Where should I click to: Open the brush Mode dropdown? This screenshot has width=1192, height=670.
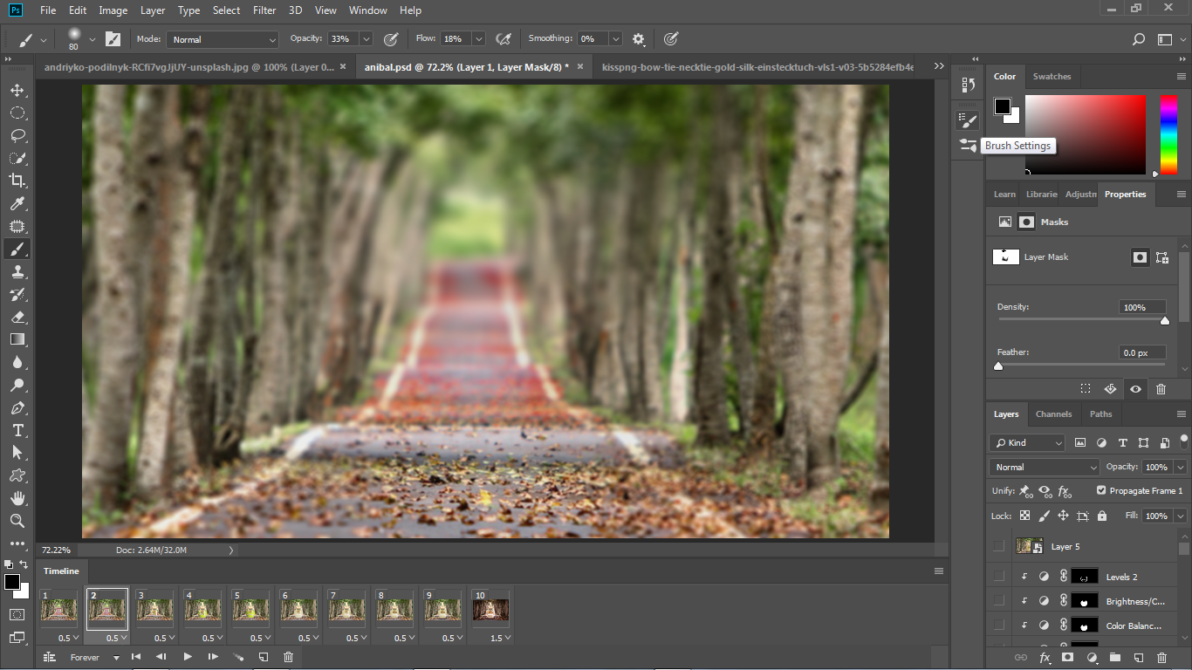[x=223, y=39]
